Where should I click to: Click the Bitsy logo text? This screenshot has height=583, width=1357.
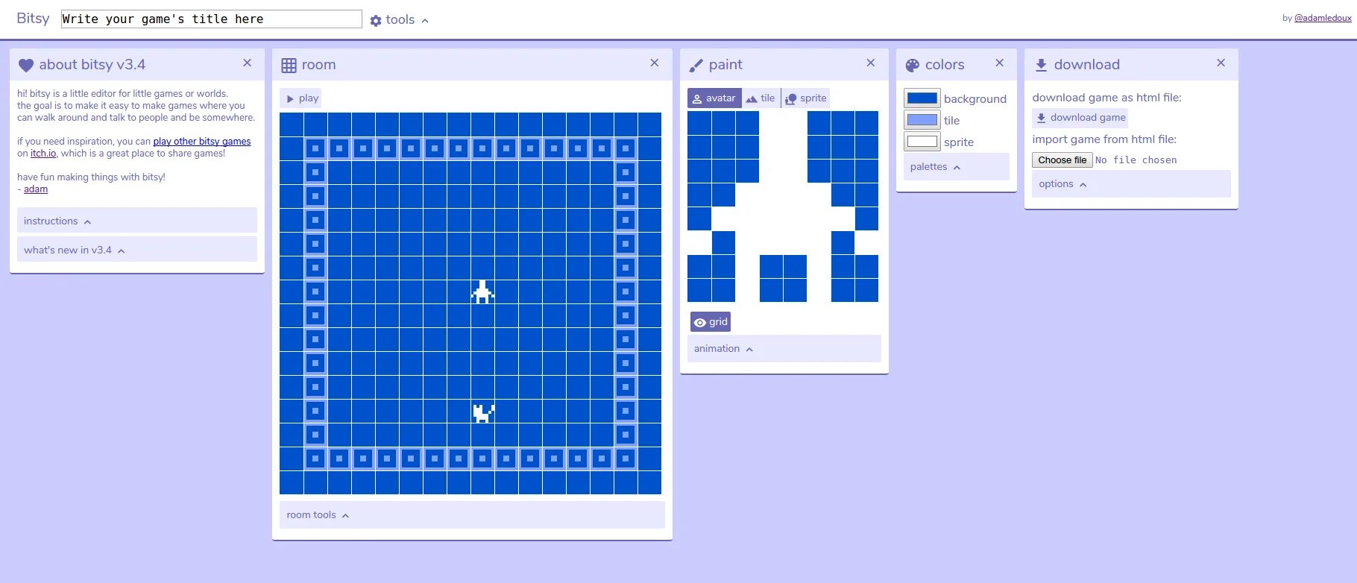[x=33, y=19]
